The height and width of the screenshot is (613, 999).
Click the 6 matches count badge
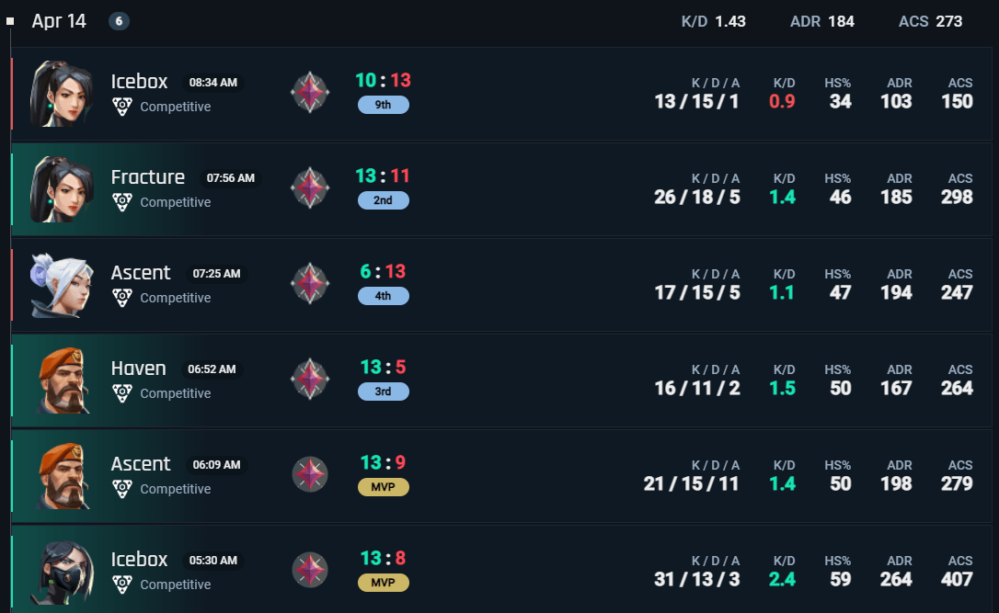(120, 21)
